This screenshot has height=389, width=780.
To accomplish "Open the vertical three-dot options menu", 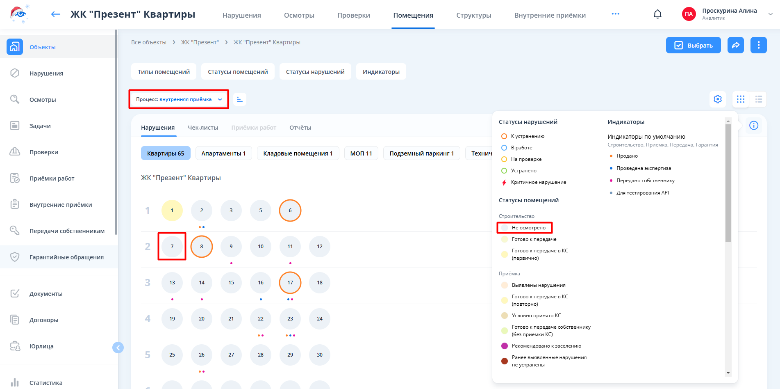I will 758,45.
